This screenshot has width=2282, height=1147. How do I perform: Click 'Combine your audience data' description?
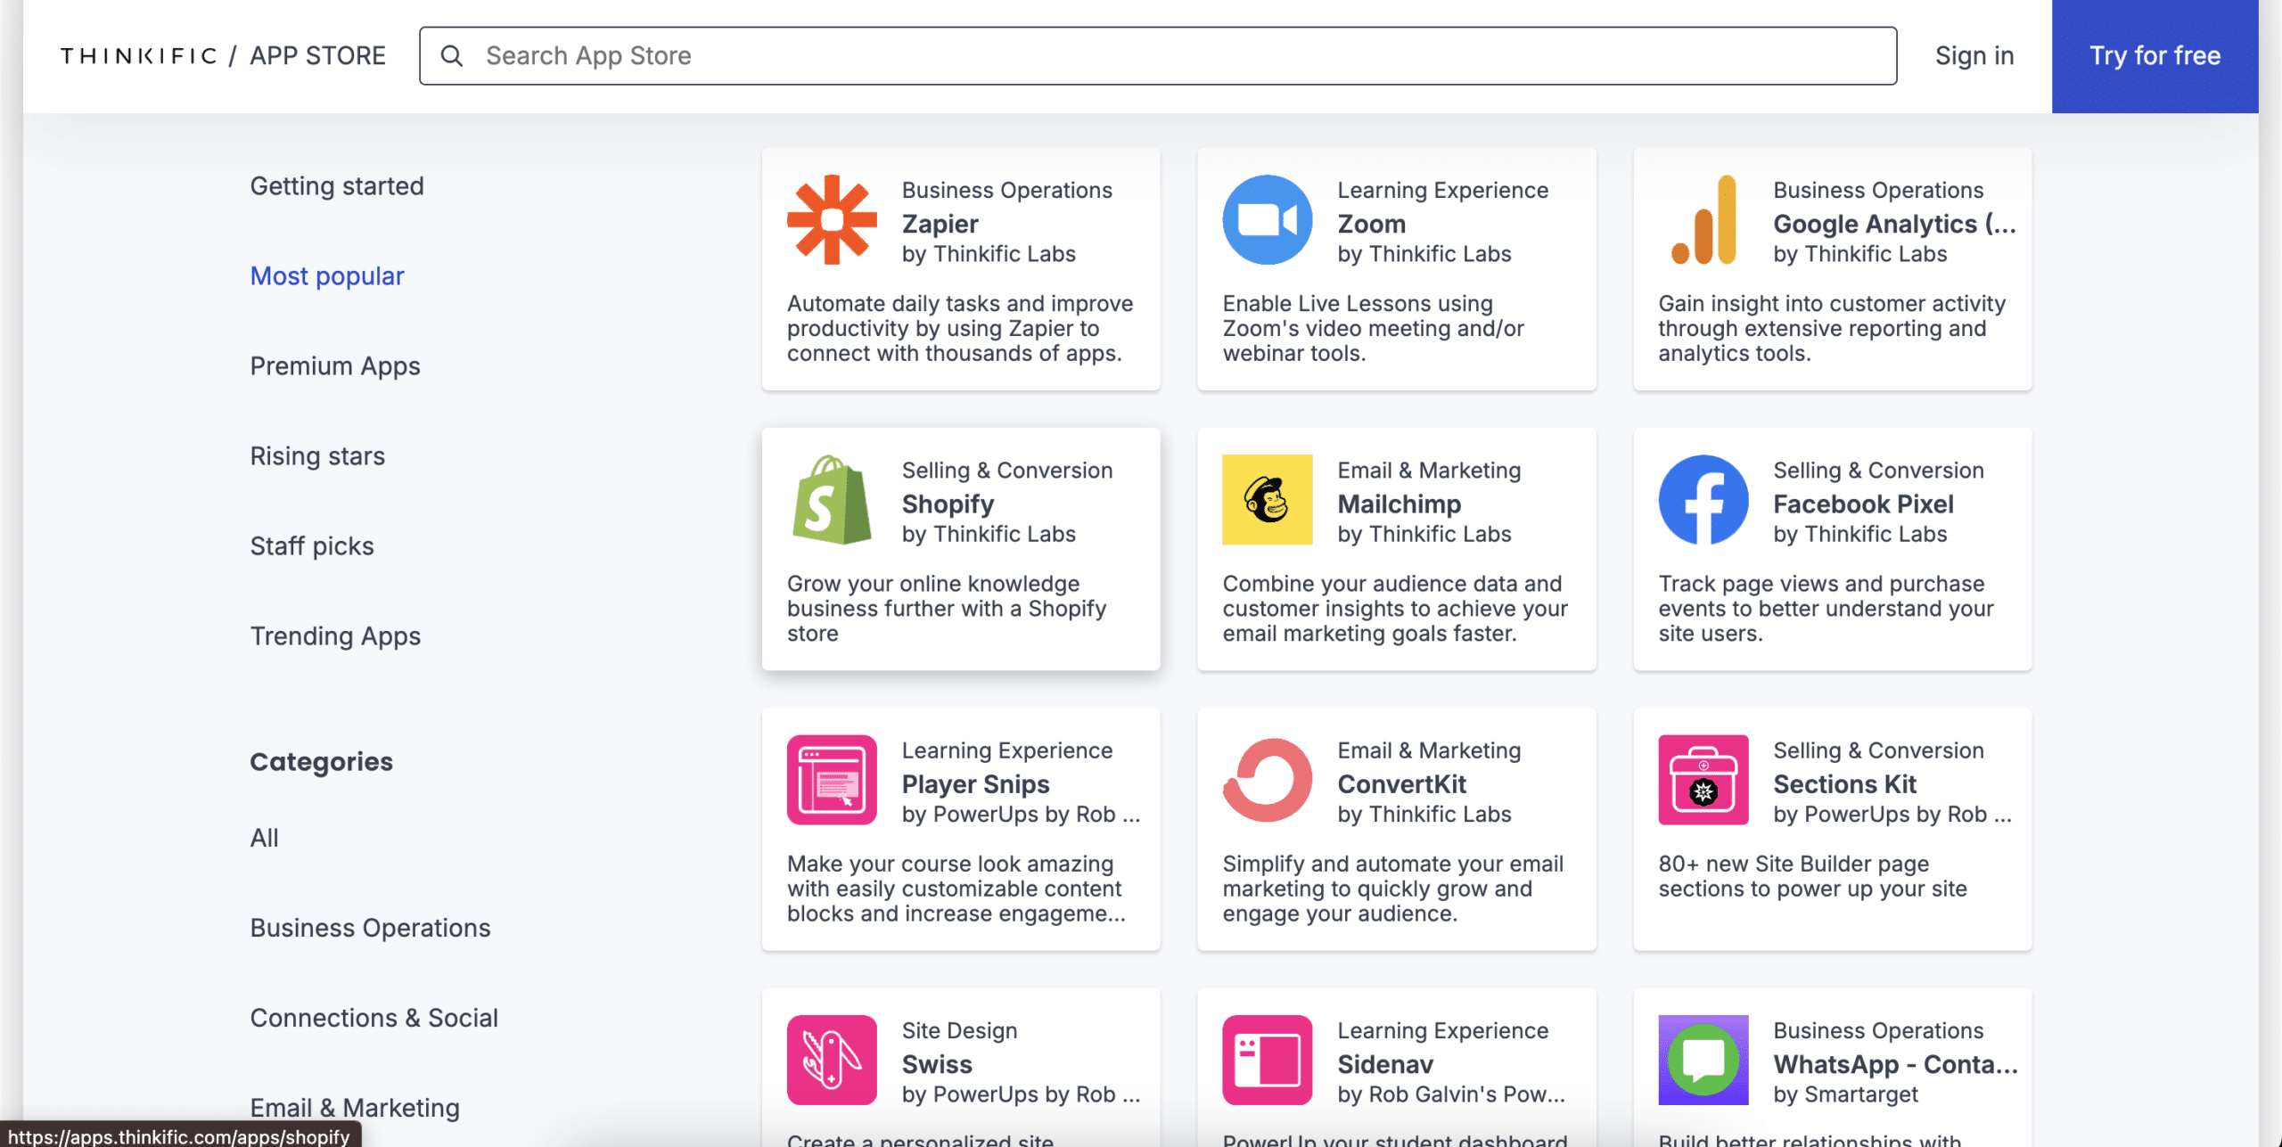pyautogui.click(x=1394, y=608)
